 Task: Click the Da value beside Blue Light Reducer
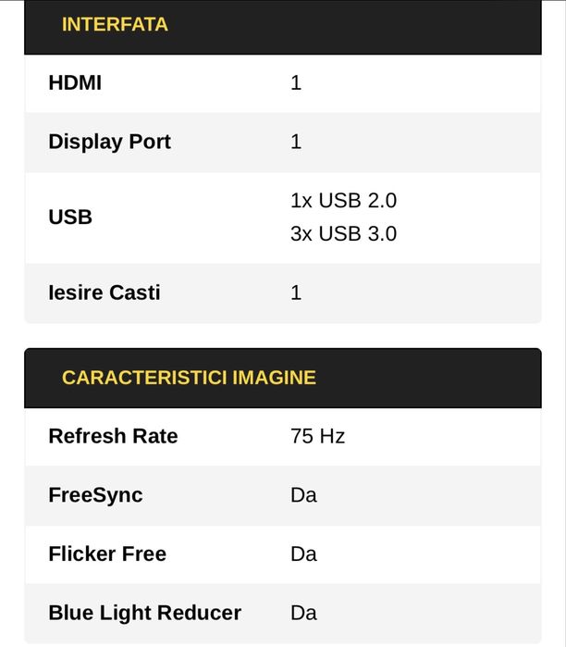pyautogui.click(x=303, y=614)
